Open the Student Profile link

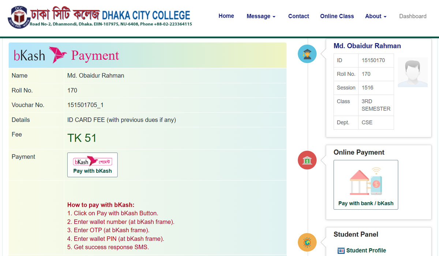366,251
